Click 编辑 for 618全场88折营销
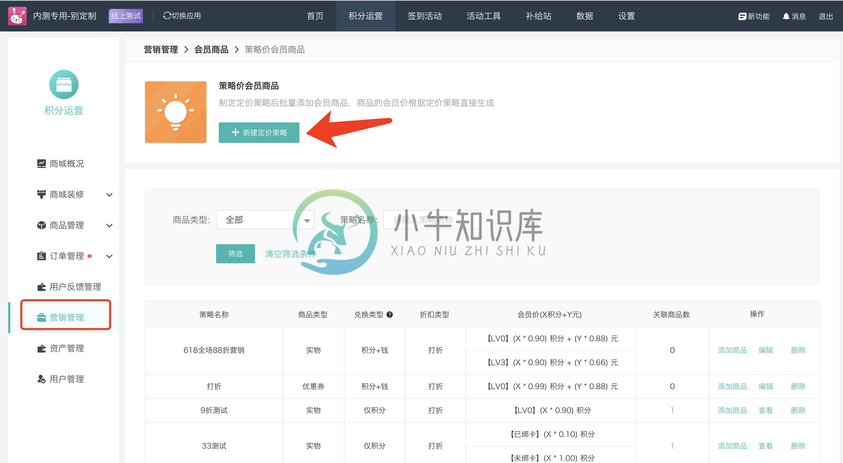This screenshot has height=463, width=843. (x=766, y=350)
